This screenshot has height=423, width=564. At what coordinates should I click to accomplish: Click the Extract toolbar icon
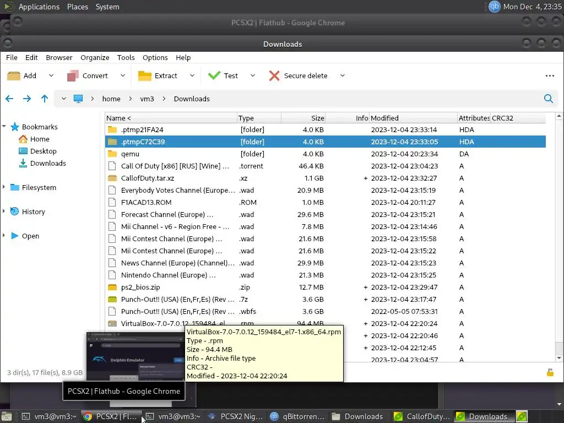pos(145,76)
